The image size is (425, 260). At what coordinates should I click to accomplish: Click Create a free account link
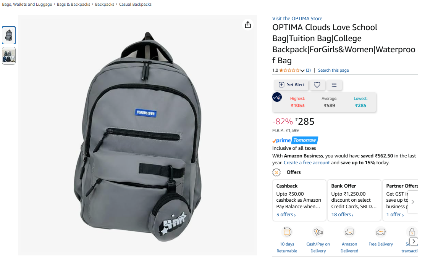click(x=307, y=163)
